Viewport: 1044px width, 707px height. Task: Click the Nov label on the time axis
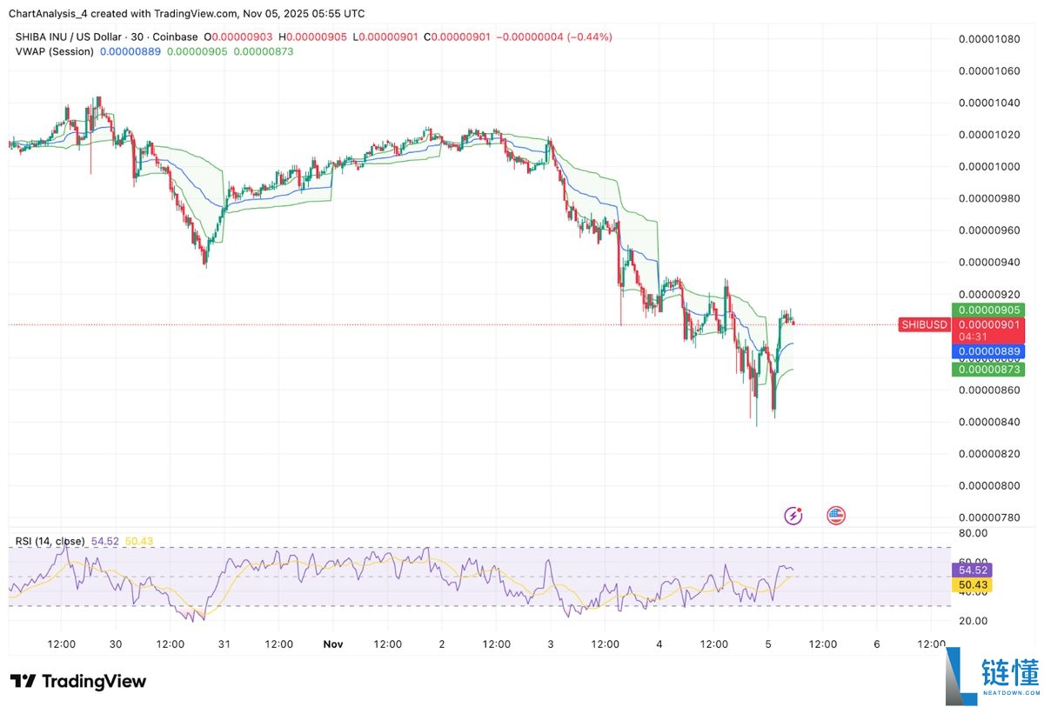(x=332, y=644)
